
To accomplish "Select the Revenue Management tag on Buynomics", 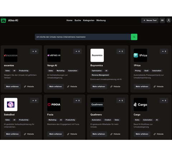I will [100, 75].
